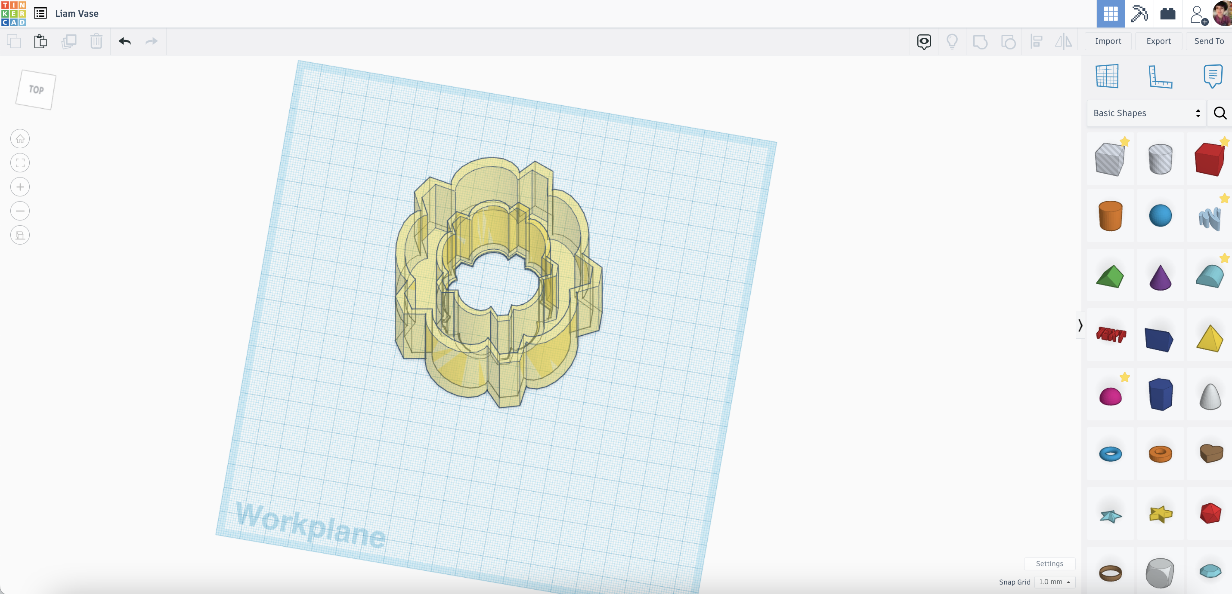Select 3D design grid view tab
Viewport: 1232px width, 594px height.
tap(1110, 13)
